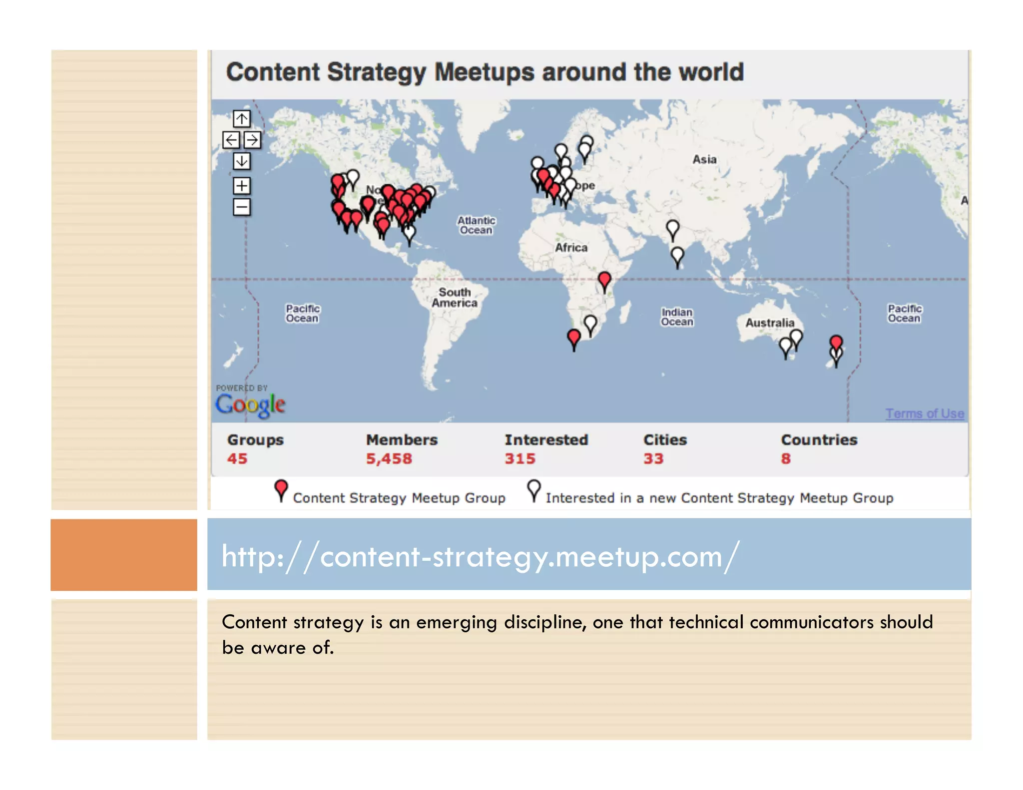Zoom in using the plus button
Viewport: 1023px width, 790px height.
[242, 186]
